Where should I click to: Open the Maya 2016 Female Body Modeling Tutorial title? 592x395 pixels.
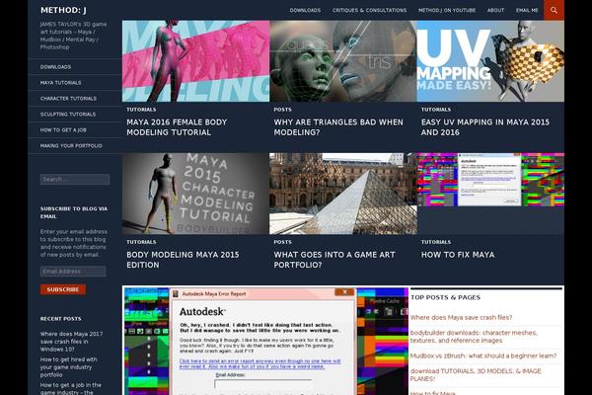(x=177, y=127)
